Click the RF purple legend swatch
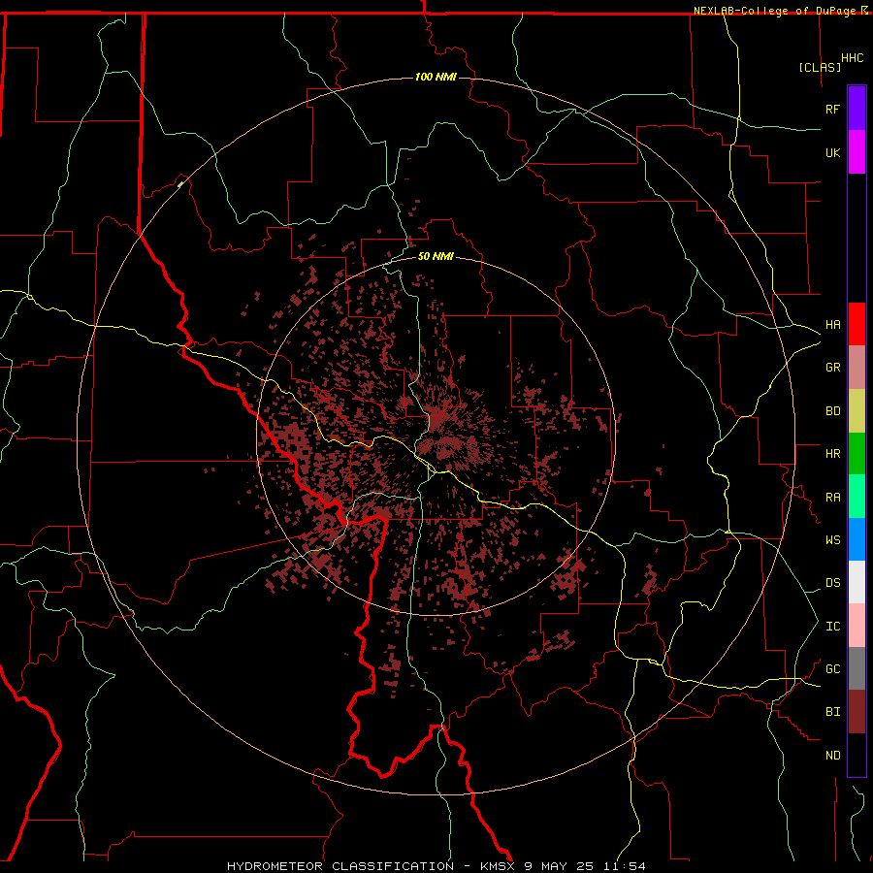The width and height of the screenshot is (873, 873). (857, 109)
